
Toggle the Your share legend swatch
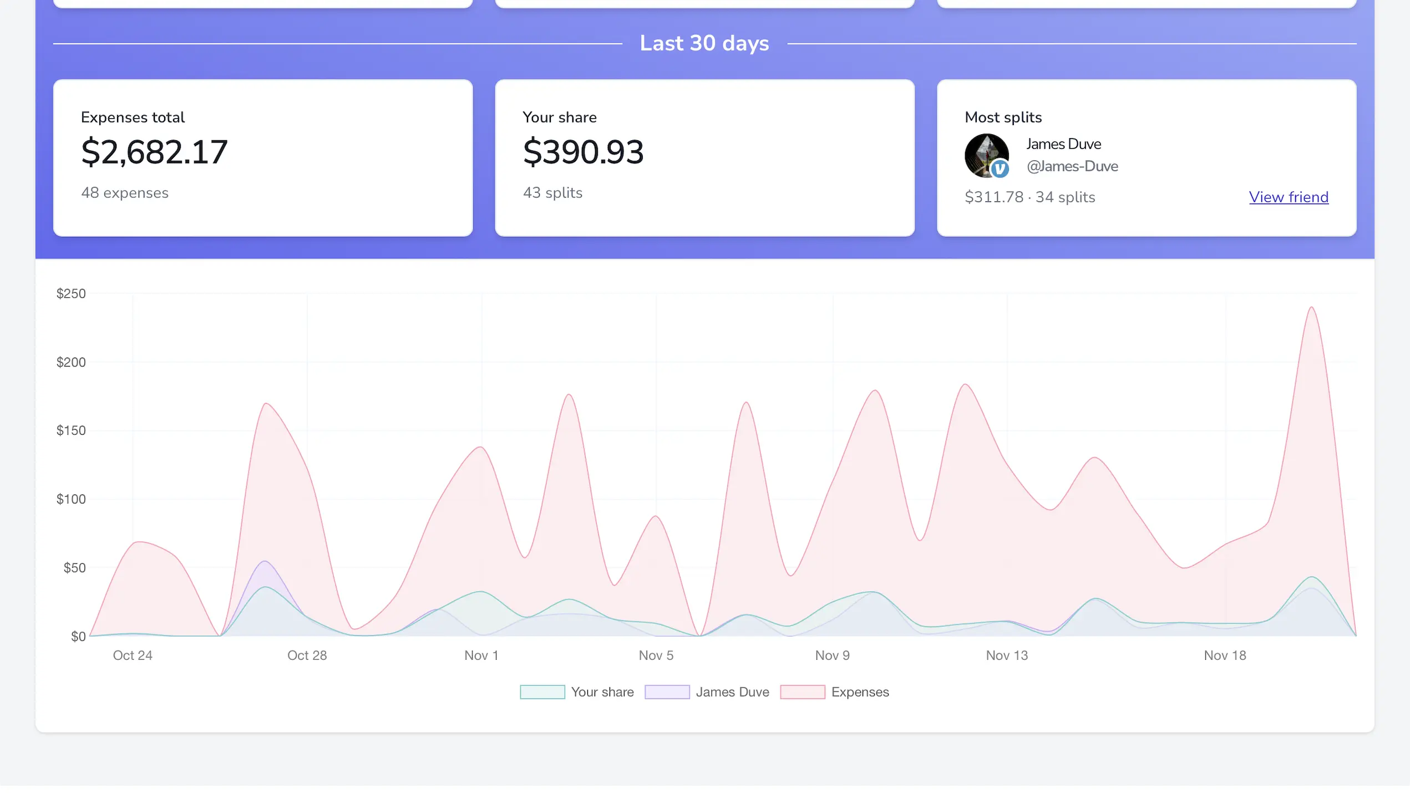pos(542,692)
